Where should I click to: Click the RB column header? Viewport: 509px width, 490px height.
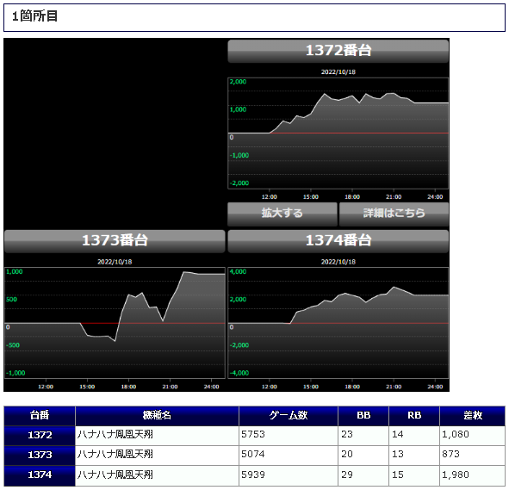point(414,416)
